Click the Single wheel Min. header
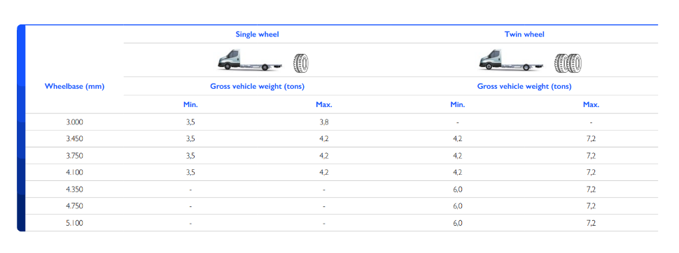This screenshot has width=679, height=253. 190,104
